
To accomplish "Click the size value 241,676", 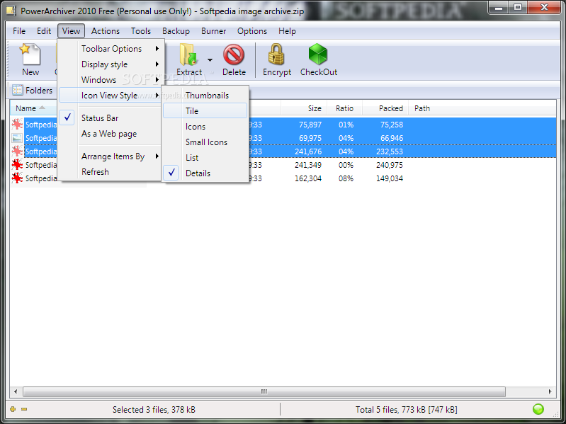I will pyautogui.click(x=308, y=151).
